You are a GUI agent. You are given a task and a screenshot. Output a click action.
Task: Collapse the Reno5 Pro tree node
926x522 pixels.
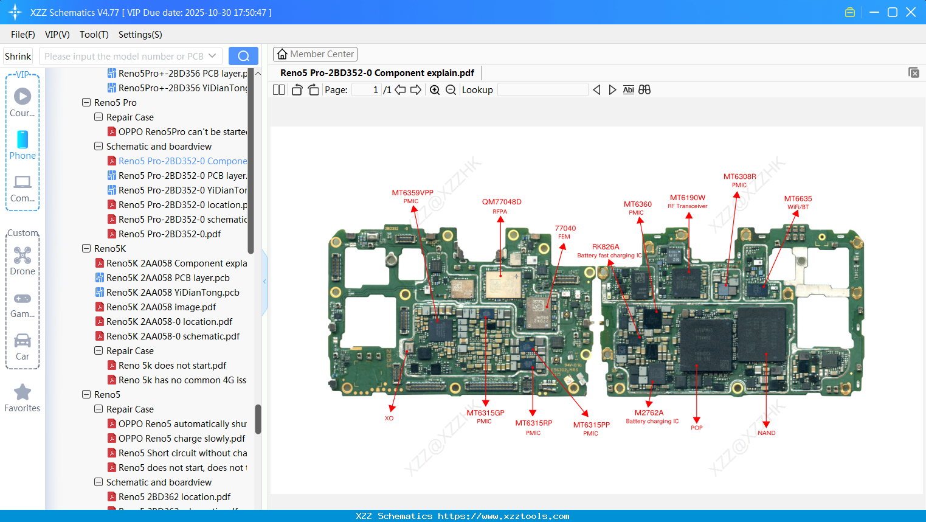click(x=86, y=102)
